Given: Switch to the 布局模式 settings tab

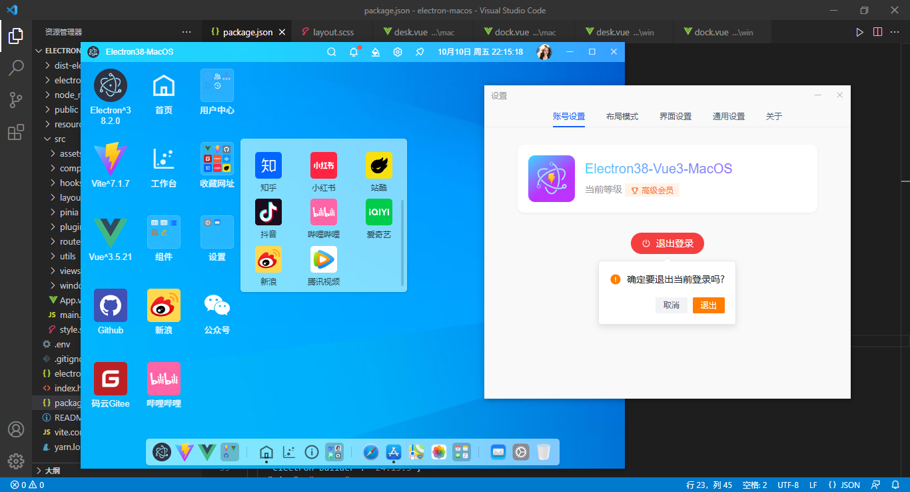Looking at the screenshot, I should coord(622,117).
